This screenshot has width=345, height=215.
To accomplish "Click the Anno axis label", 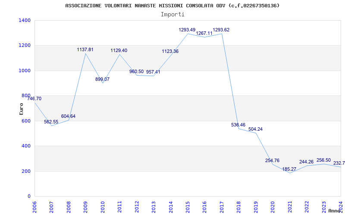I will point(335,211).
